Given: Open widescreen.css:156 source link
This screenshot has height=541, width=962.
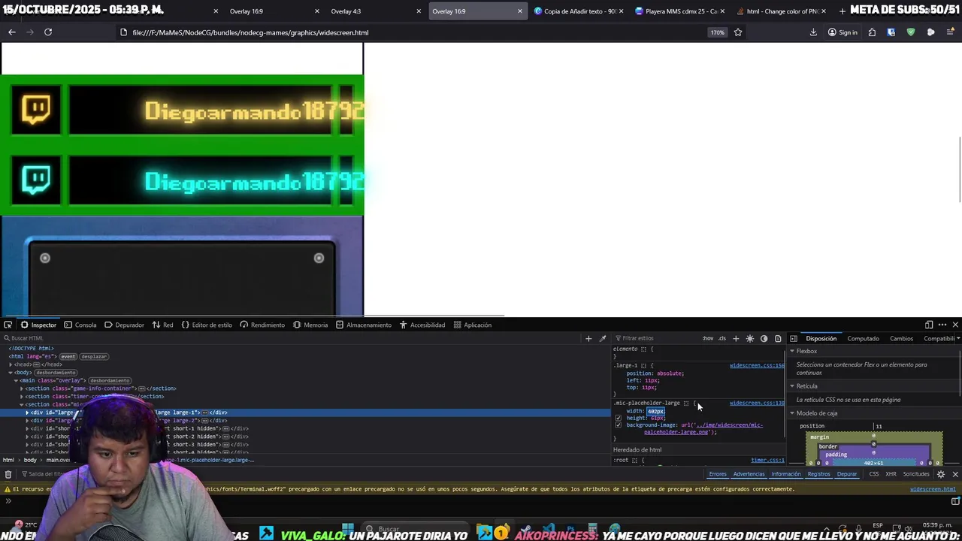Looking at the screenshot, I should click(757, 365).
